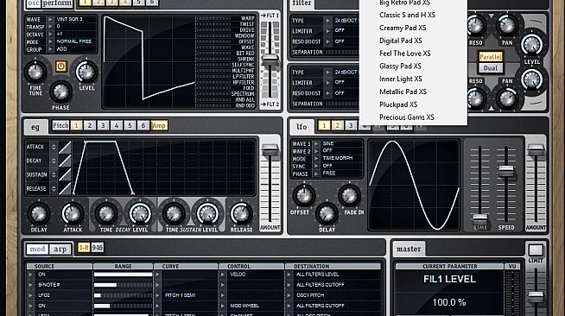Enable Parallel filter routing
The image size is (565, 316).
click(491, 57)
